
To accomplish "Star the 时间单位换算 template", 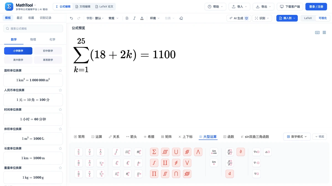I will click(x=60, y=109).
